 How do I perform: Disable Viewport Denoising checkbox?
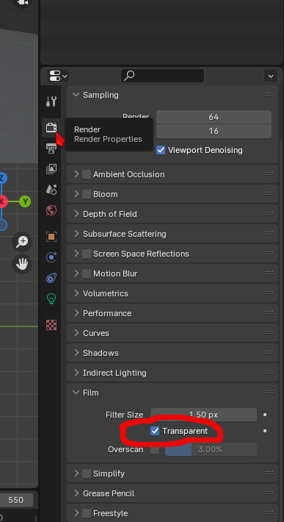161,150
